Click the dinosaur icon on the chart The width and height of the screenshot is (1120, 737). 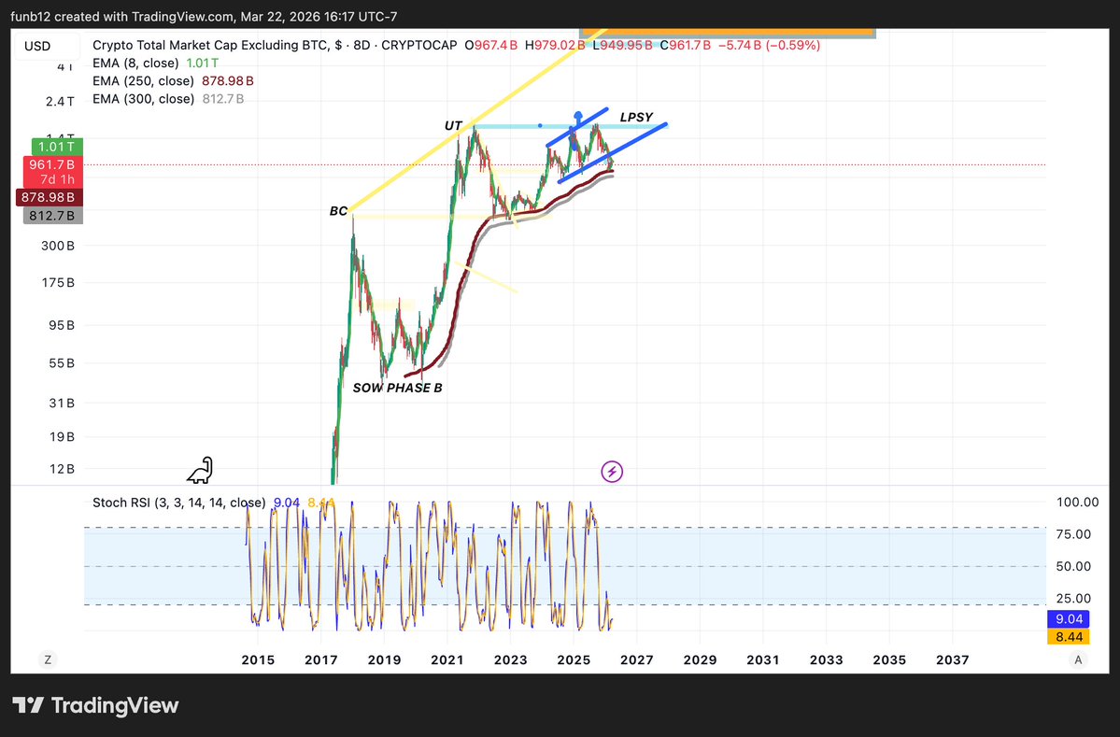tap(201, 471)
